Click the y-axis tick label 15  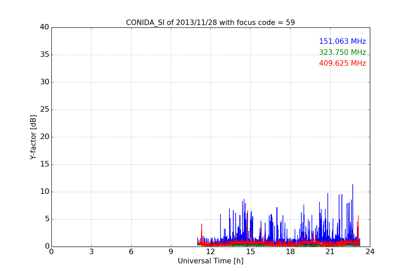pos(45,164)
